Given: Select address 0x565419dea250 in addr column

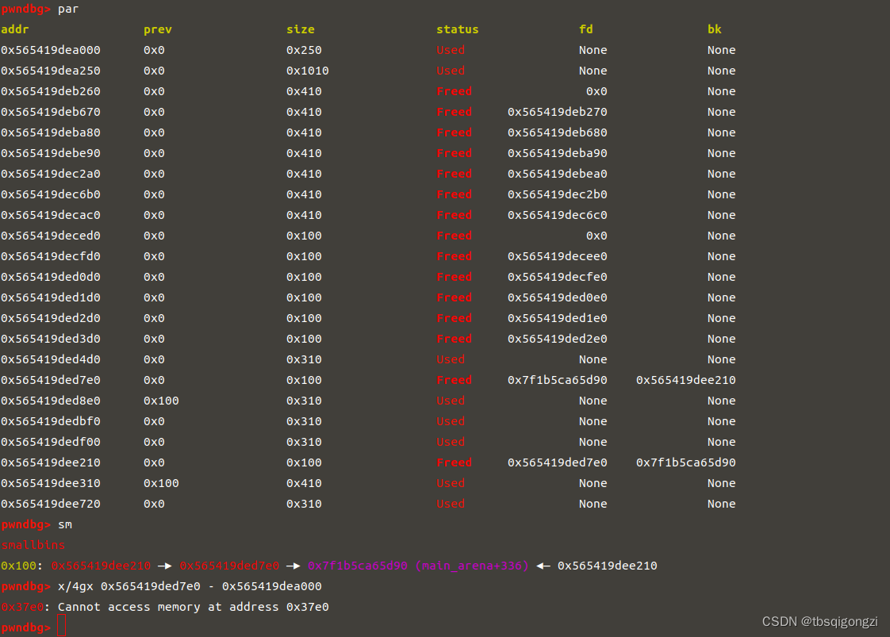Looking at the screenshot, I should tap(51, 71).
